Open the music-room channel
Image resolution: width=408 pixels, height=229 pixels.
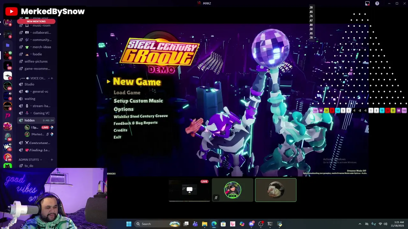click(36, 25)
